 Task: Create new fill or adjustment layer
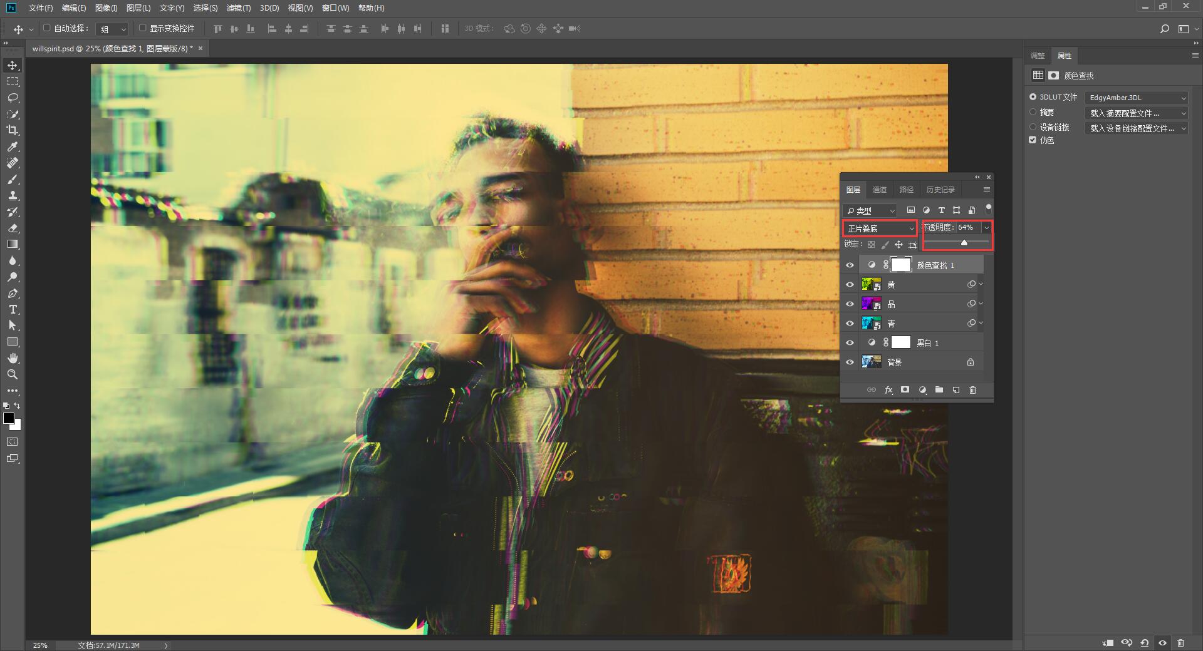922,390
